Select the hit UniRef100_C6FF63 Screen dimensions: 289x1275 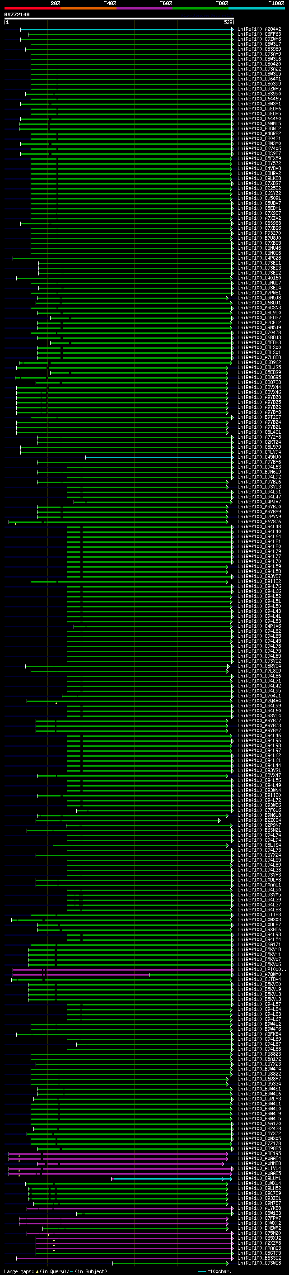[259, 34]
